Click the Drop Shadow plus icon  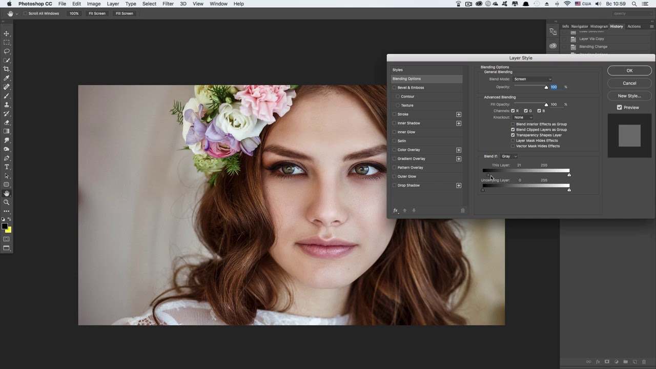pos(459,186)
